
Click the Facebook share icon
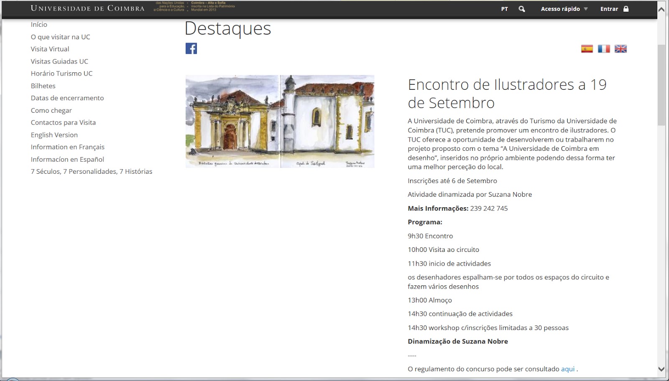[x=191, y=48]
